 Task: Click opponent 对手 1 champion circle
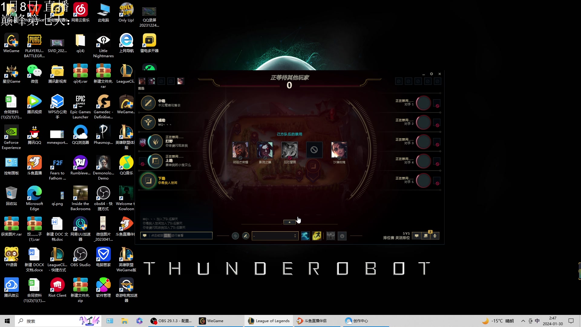coord(423,103)
